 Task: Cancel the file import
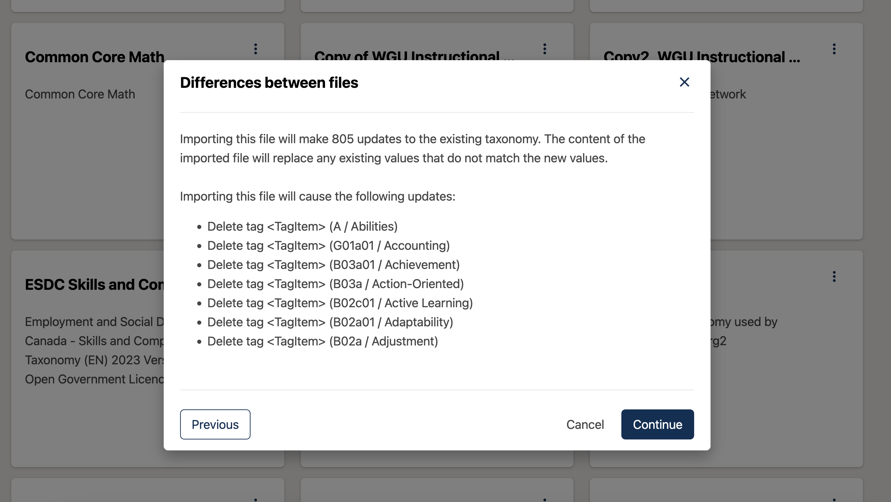coord(584,424)
